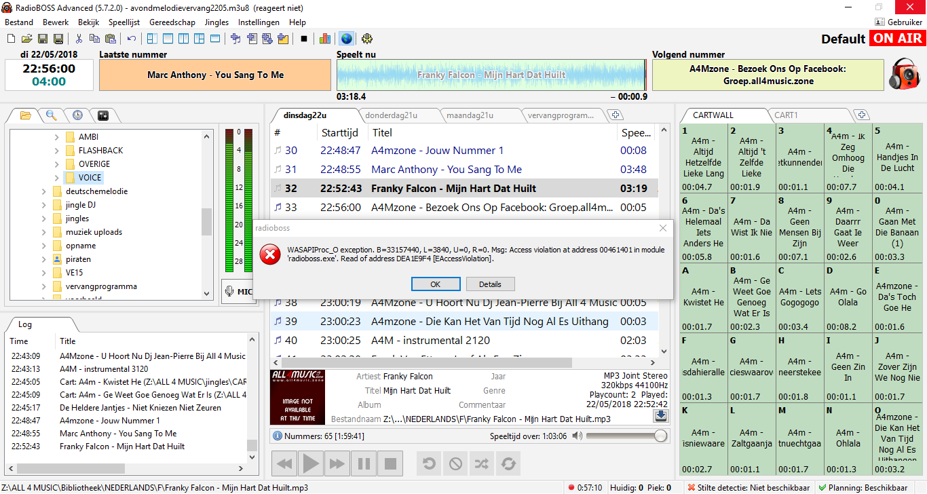Expand the piraten folder
927x494 pixels.
[43, 259]
